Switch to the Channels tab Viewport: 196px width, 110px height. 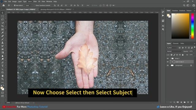[x=175, y=43]
